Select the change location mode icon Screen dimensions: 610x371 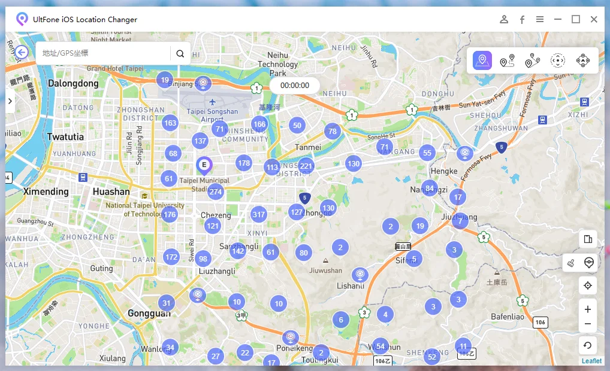click(x=482, y=60)
